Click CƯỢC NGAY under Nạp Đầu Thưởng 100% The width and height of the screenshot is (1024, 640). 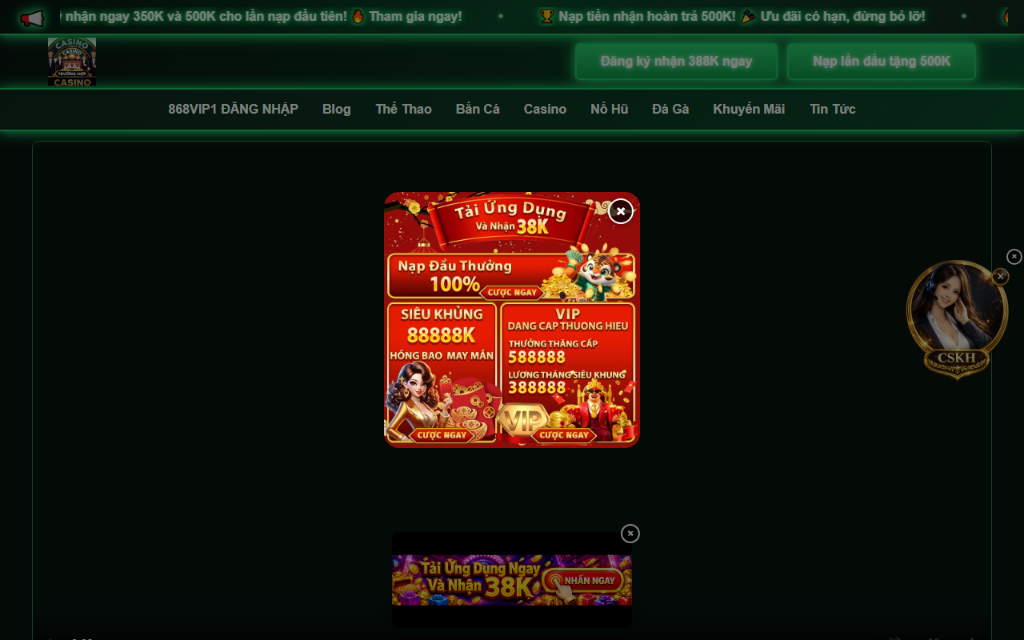(512, 292)
